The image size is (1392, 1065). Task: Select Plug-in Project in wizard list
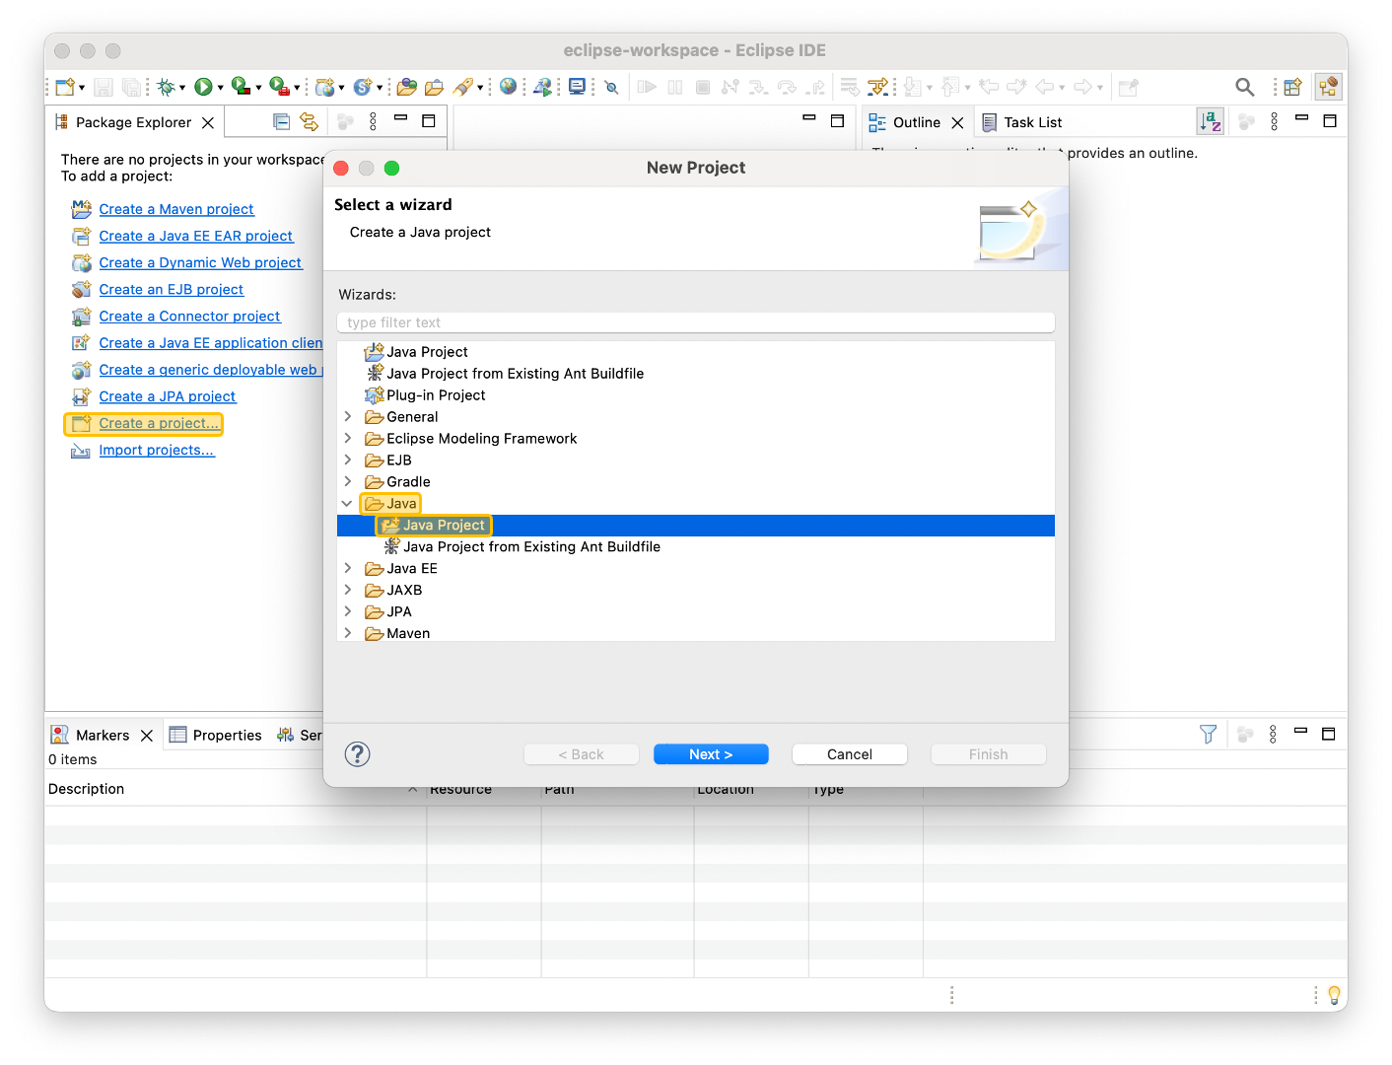click(436, 394)
